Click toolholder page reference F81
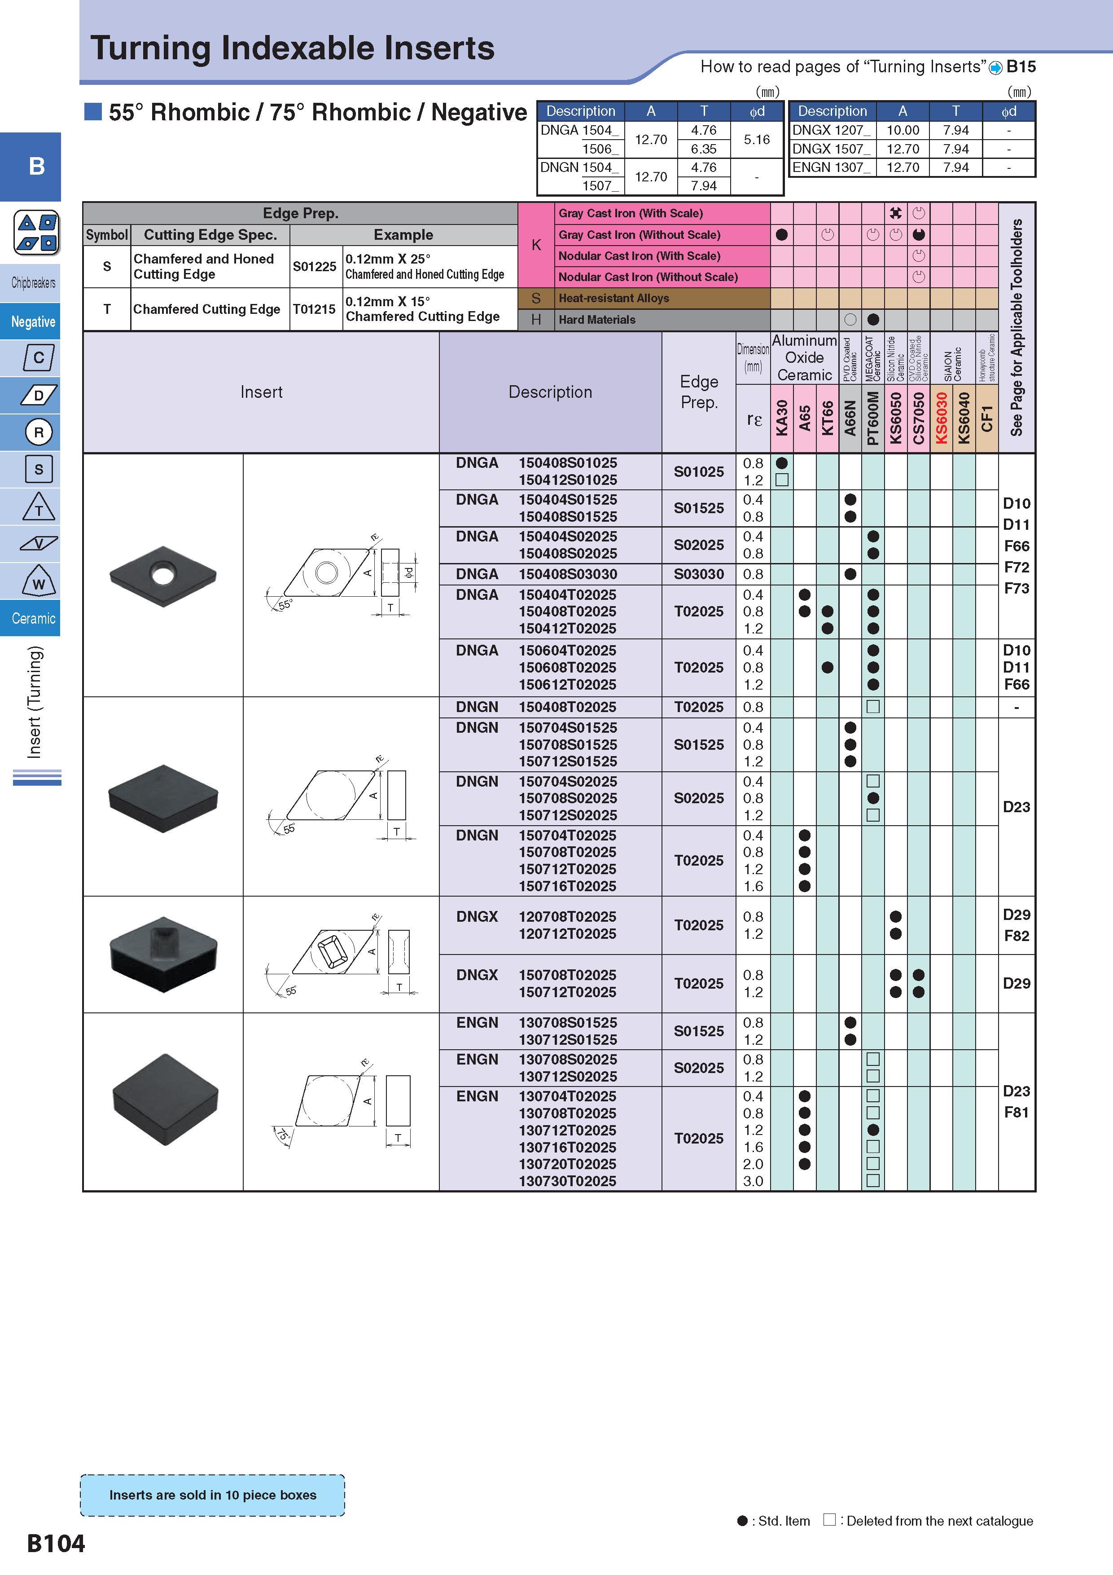Viewport: 1113px width, 1575px height. 1017,1113
